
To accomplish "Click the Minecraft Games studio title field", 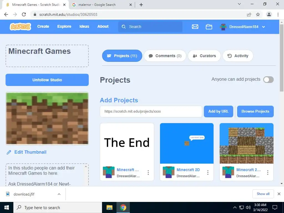I will [x=47, y=56].
